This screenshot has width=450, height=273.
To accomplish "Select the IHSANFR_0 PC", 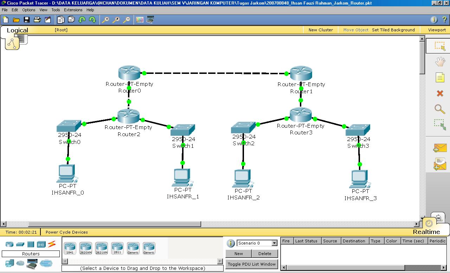I will coord(66,173).
